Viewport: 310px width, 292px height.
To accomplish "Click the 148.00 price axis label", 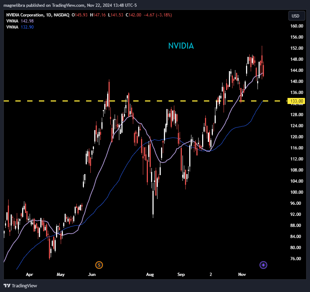I will pos(296,59).
